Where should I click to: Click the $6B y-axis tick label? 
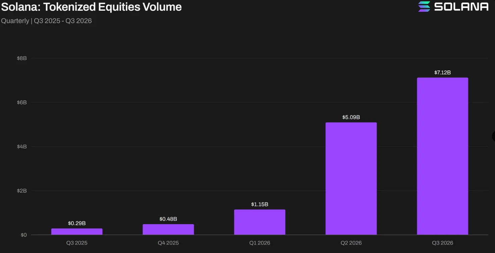tap(22, 102)
